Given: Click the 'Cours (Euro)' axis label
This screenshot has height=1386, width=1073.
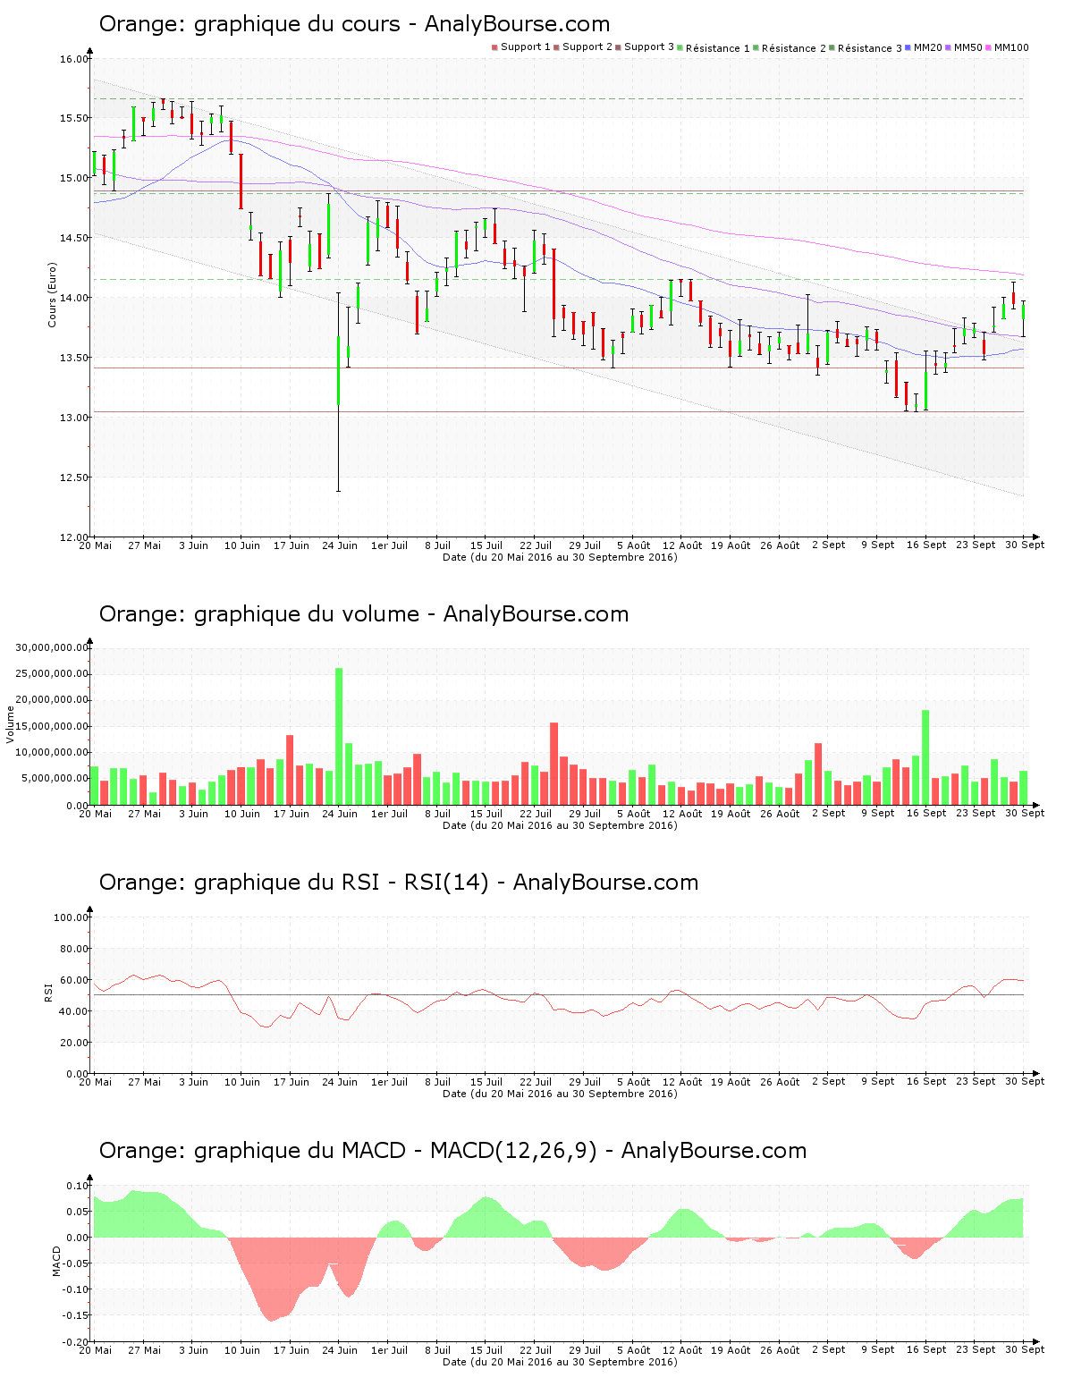Looking at the screenshot, I should tap(52, 295).
